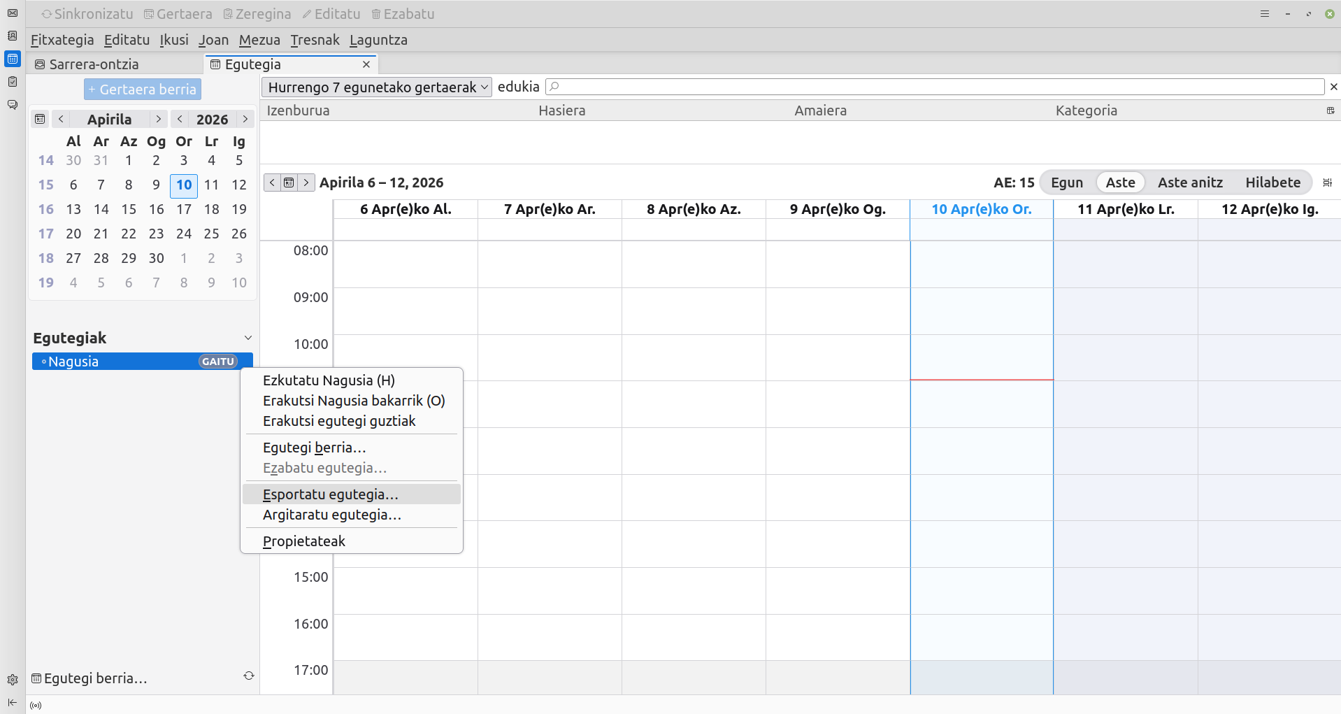Image resolution: width=1341 pixels, height=714 pixels.
Task: Click the Gertaera berria button
Action: [x=143, y=90]
